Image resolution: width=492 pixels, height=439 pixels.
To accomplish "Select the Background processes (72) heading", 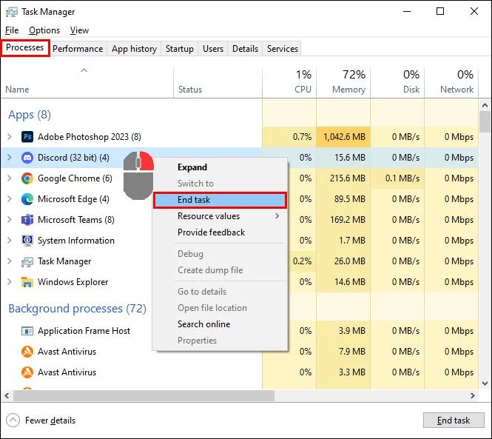I will point(77,309).
